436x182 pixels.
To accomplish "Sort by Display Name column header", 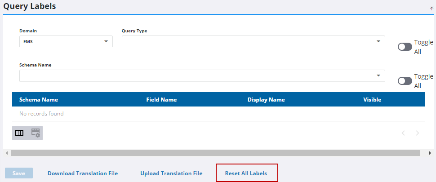I will [x=266, y=100].
